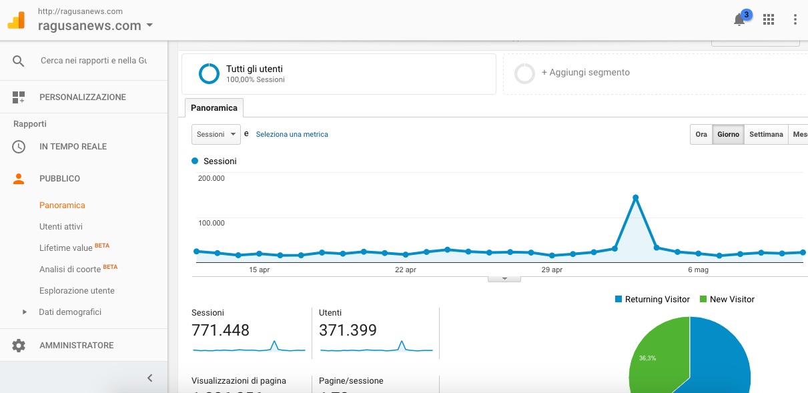Click the Amministratore gear icon
Image resolution: width=808 pixels, height=393 pixels.
(19, 346)
